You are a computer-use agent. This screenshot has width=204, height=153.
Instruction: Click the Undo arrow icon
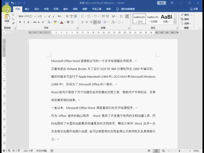click(12, 3)
